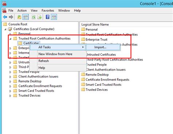The height and width of the screenshot is (134, 173).
Task: Click the Export List toolbar icon
Action: point(39,17)
